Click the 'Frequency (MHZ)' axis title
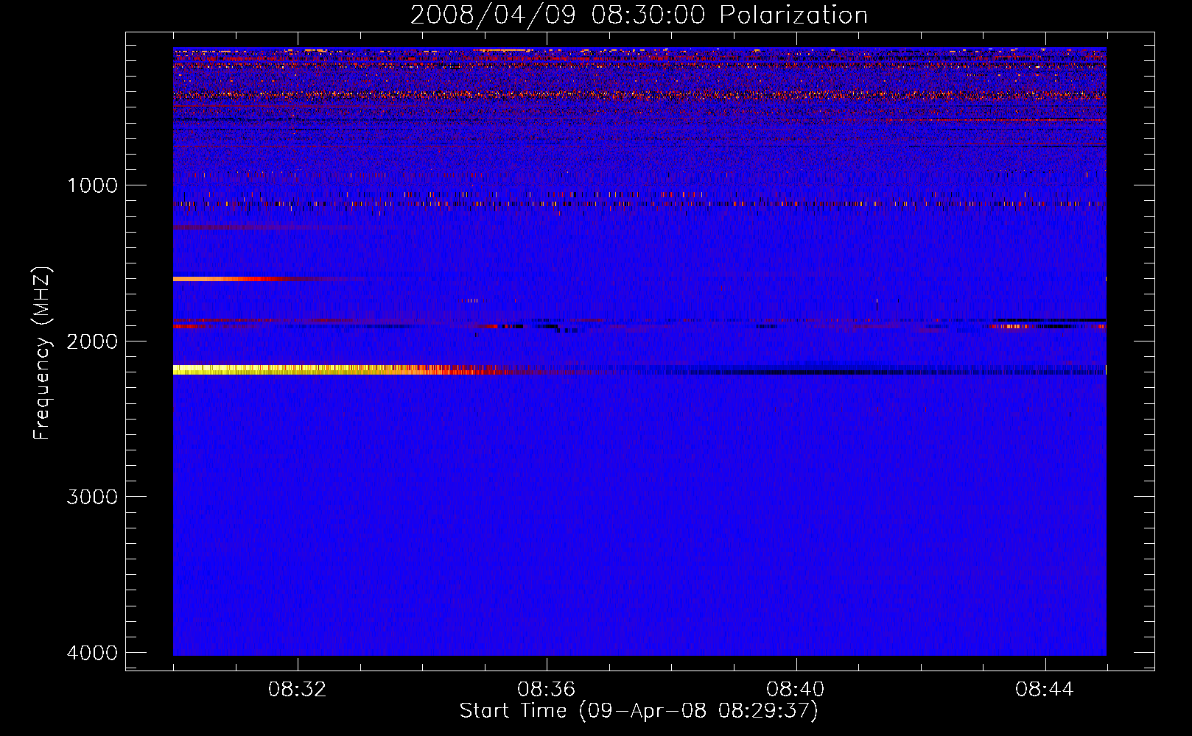This screenshot has width=1192, height=736. (x=42, y=353)
